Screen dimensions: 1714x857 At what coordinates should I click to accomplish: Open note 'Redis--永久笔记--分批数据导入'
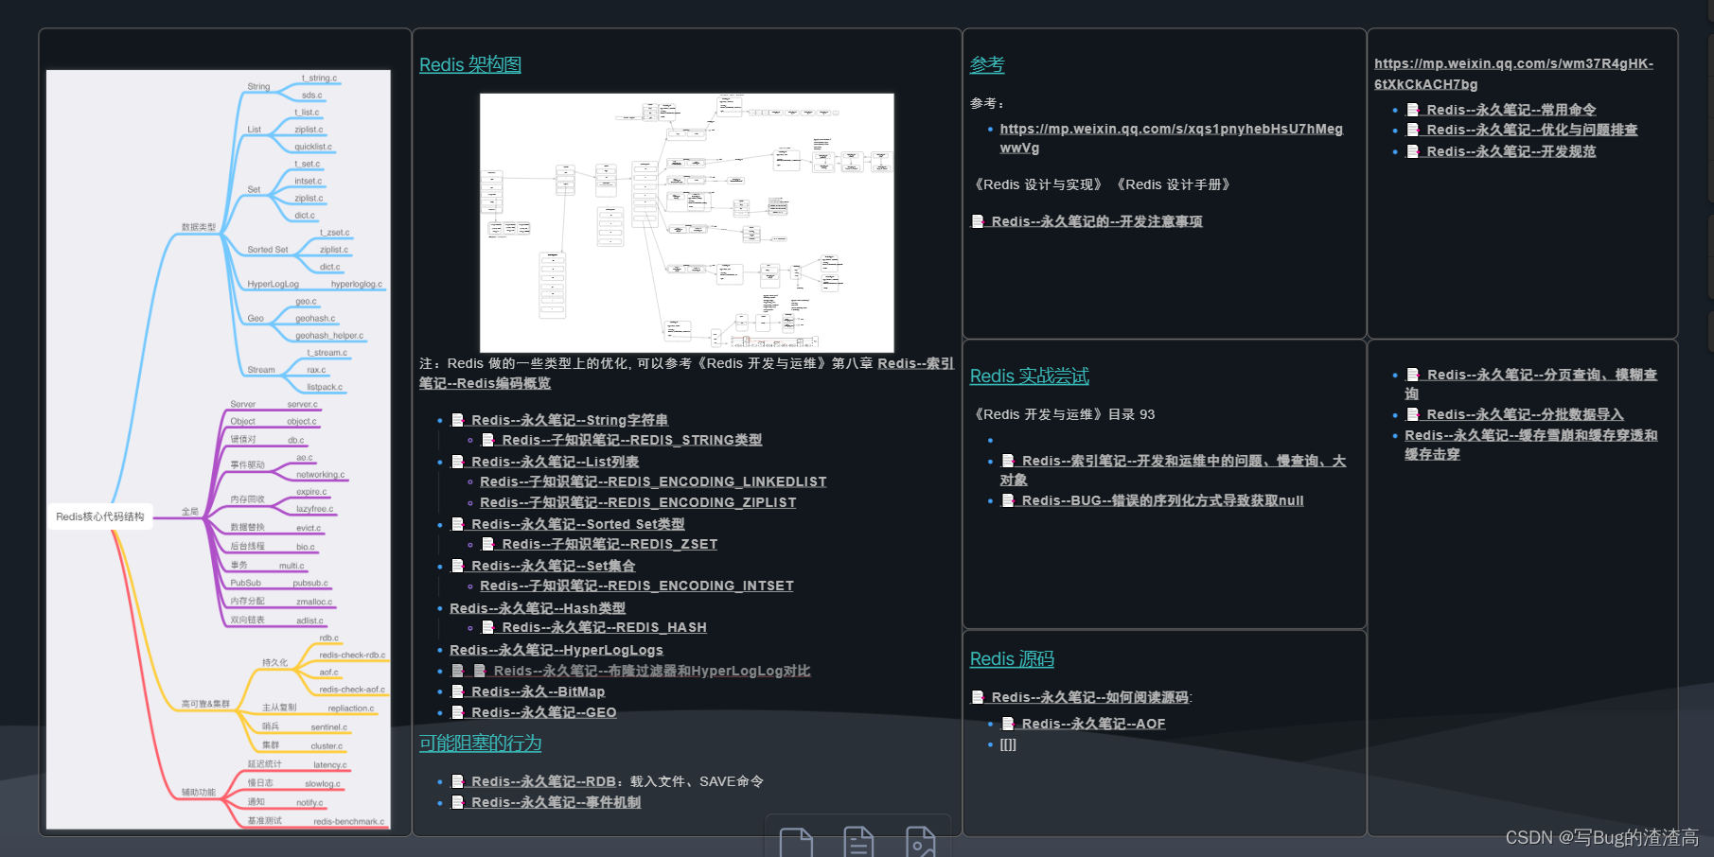tap(1526, 414)
